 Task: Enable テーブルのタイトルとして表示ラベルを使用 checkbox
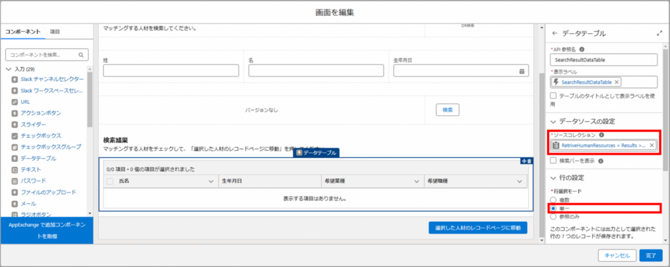click(554, 96)
